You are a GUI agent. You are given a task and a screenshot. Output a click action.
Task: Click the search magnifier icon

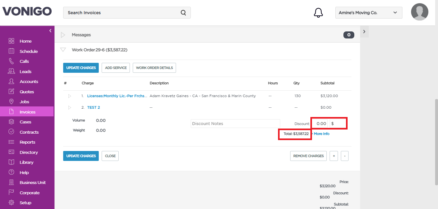[183, 13]
